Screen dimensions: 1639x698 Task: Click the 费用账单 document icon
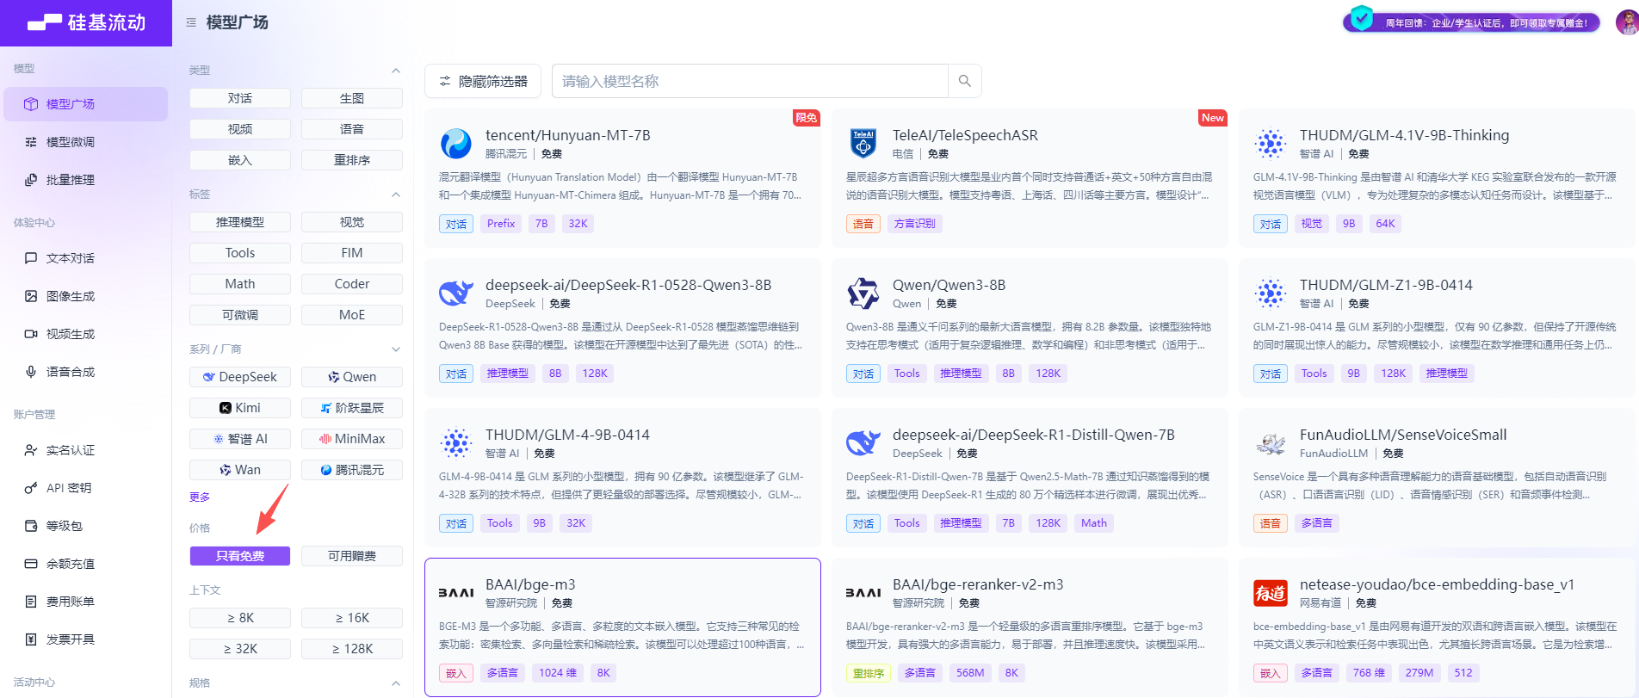click(31, 602)
